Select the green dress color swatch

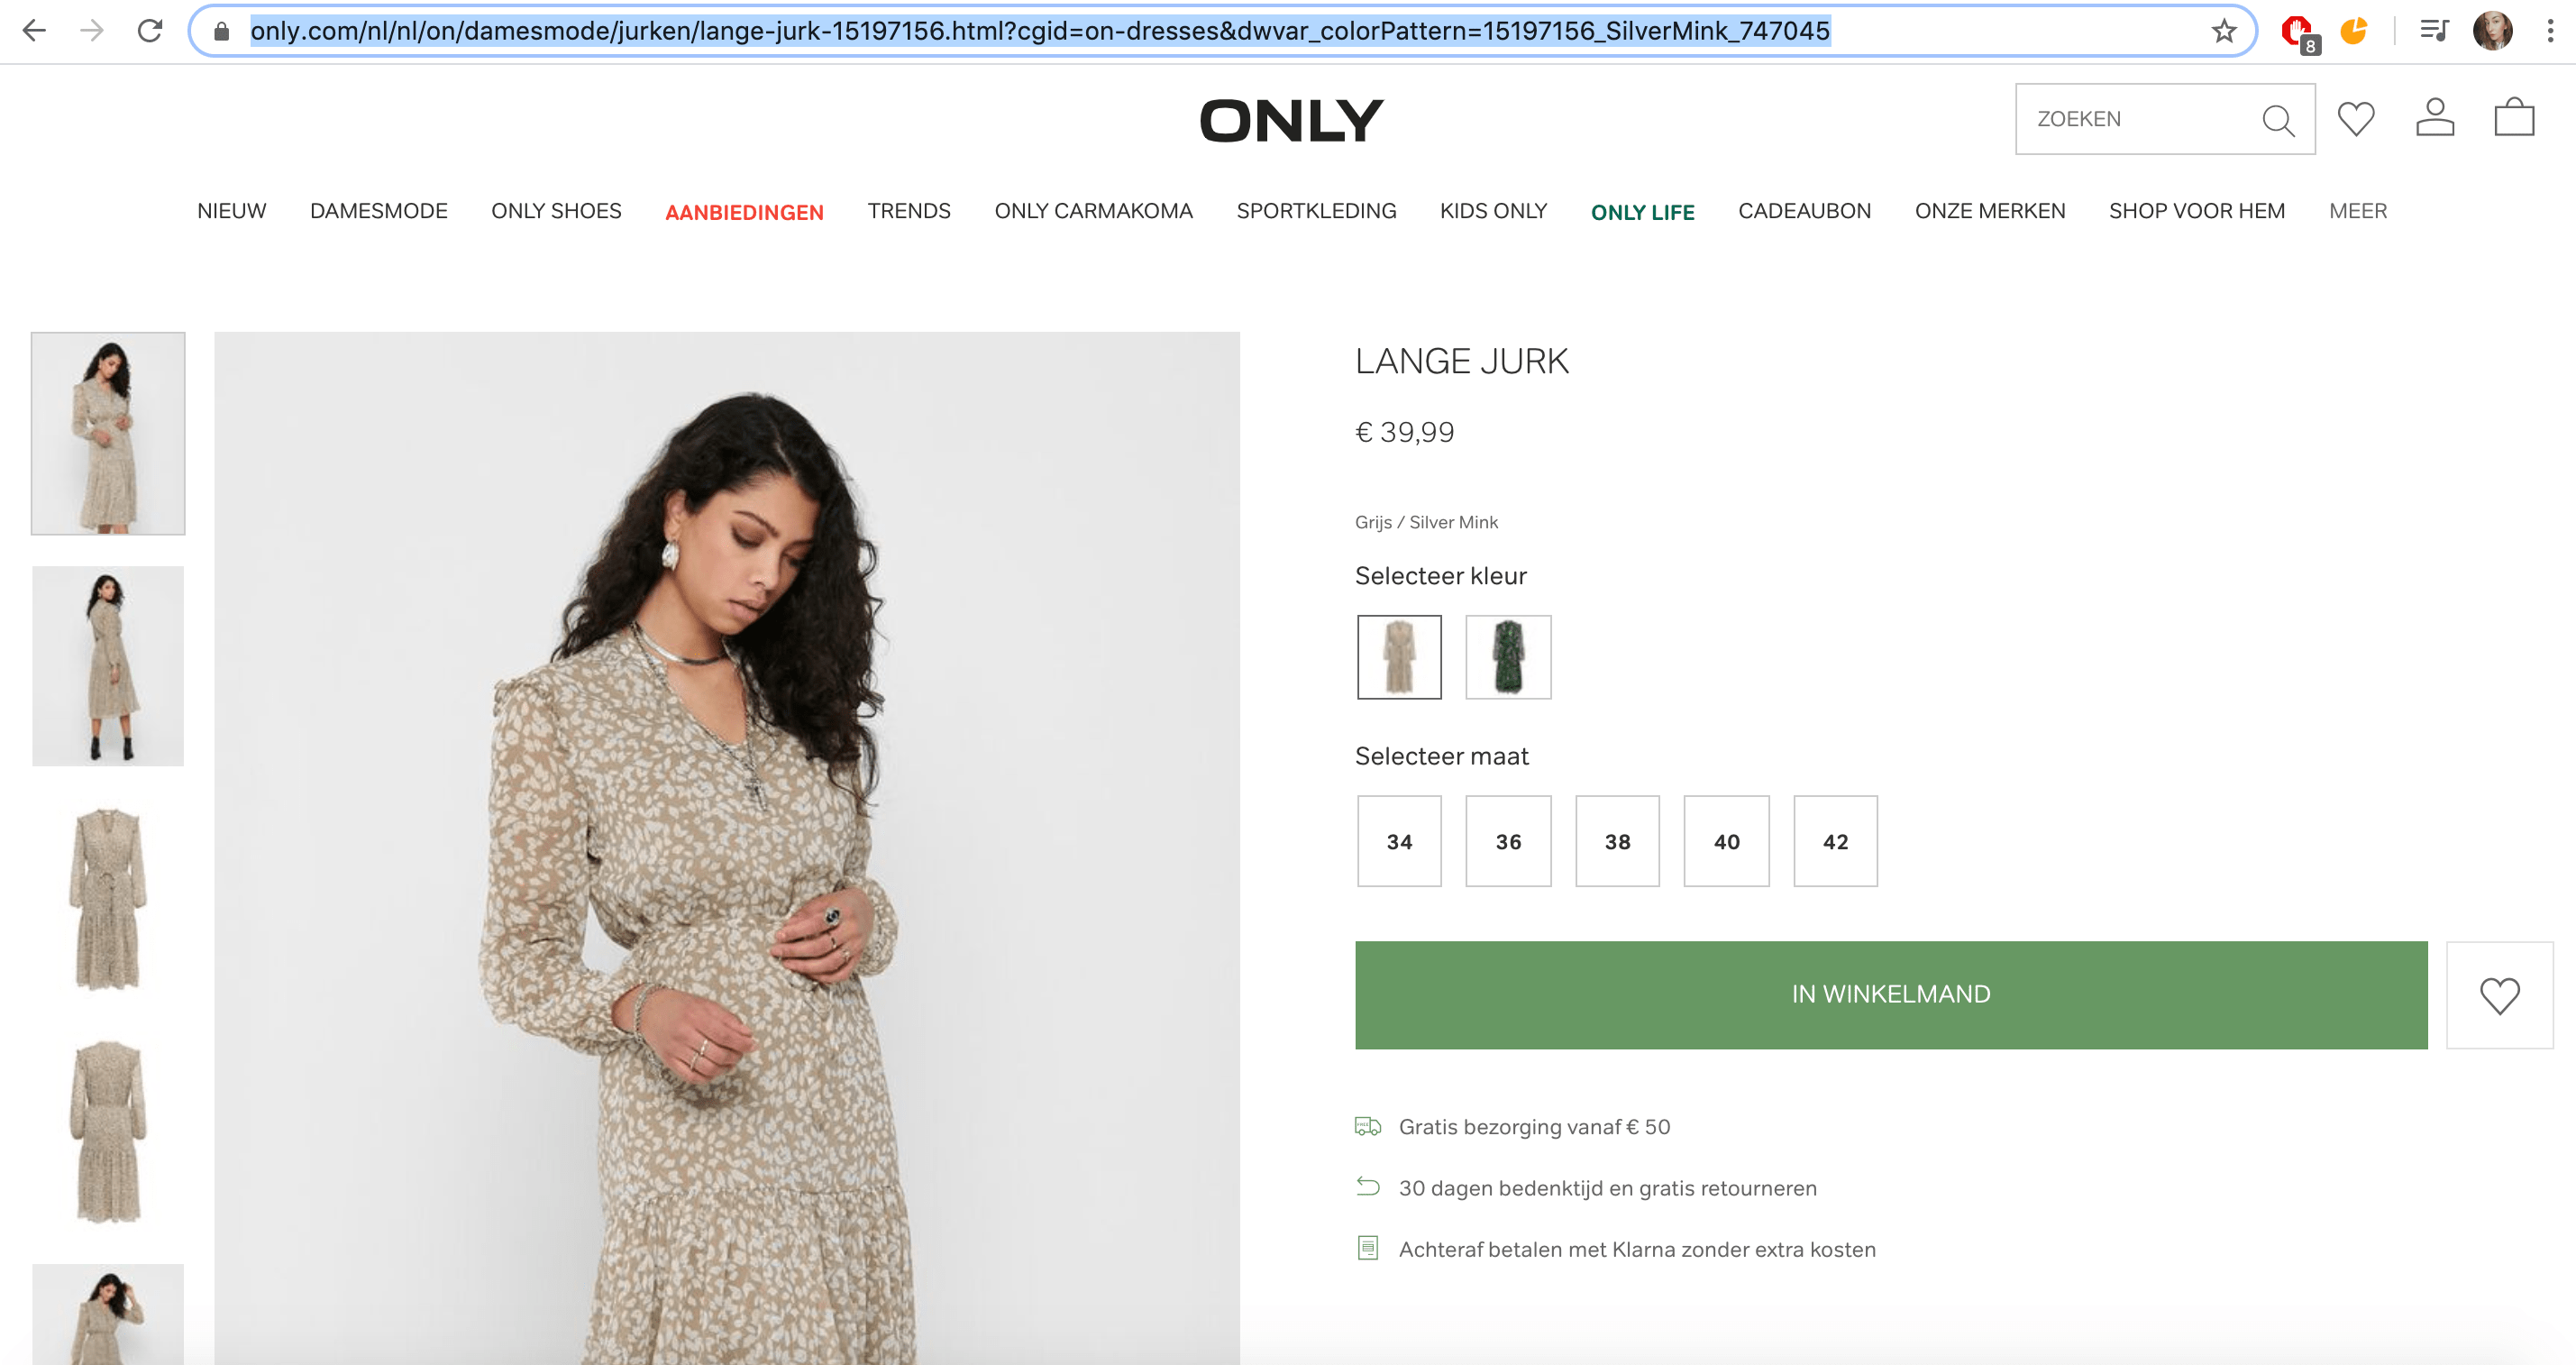click(1507, 657)
